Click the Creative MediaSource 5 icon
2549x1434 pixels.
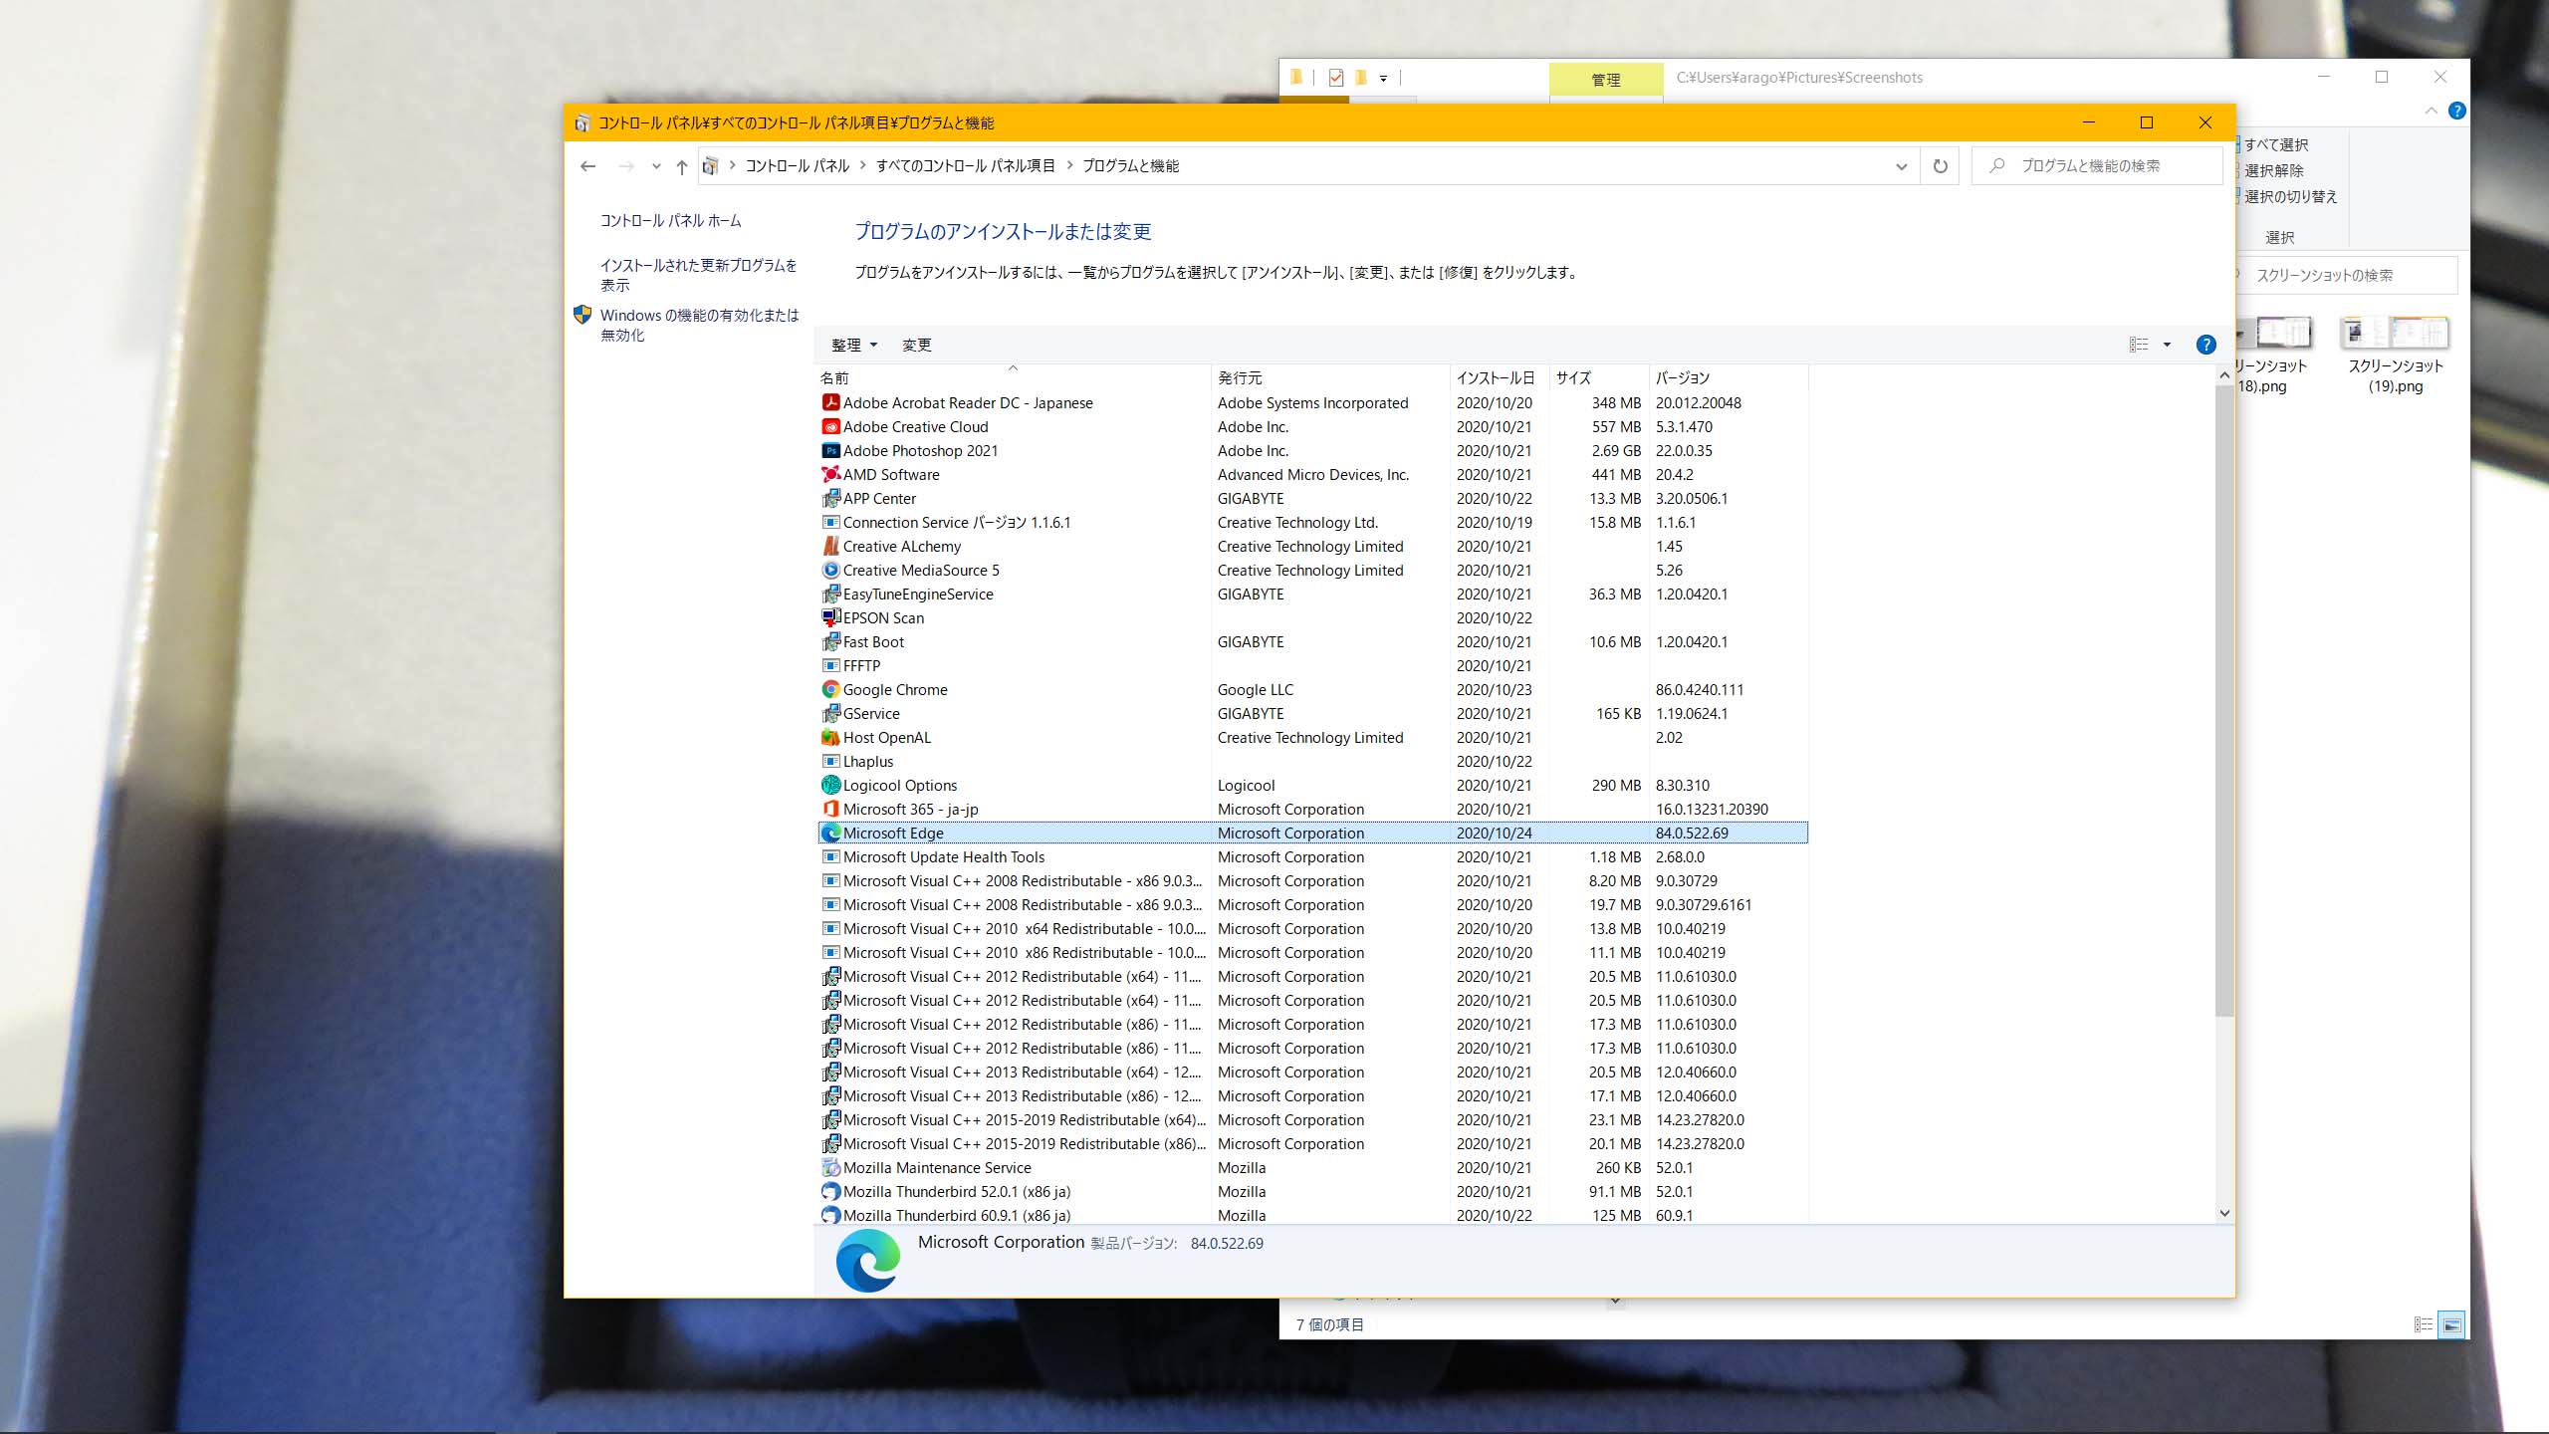point(830,570)
